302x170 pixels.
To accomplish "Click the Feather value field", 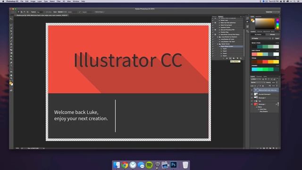I will coord(39,12).
